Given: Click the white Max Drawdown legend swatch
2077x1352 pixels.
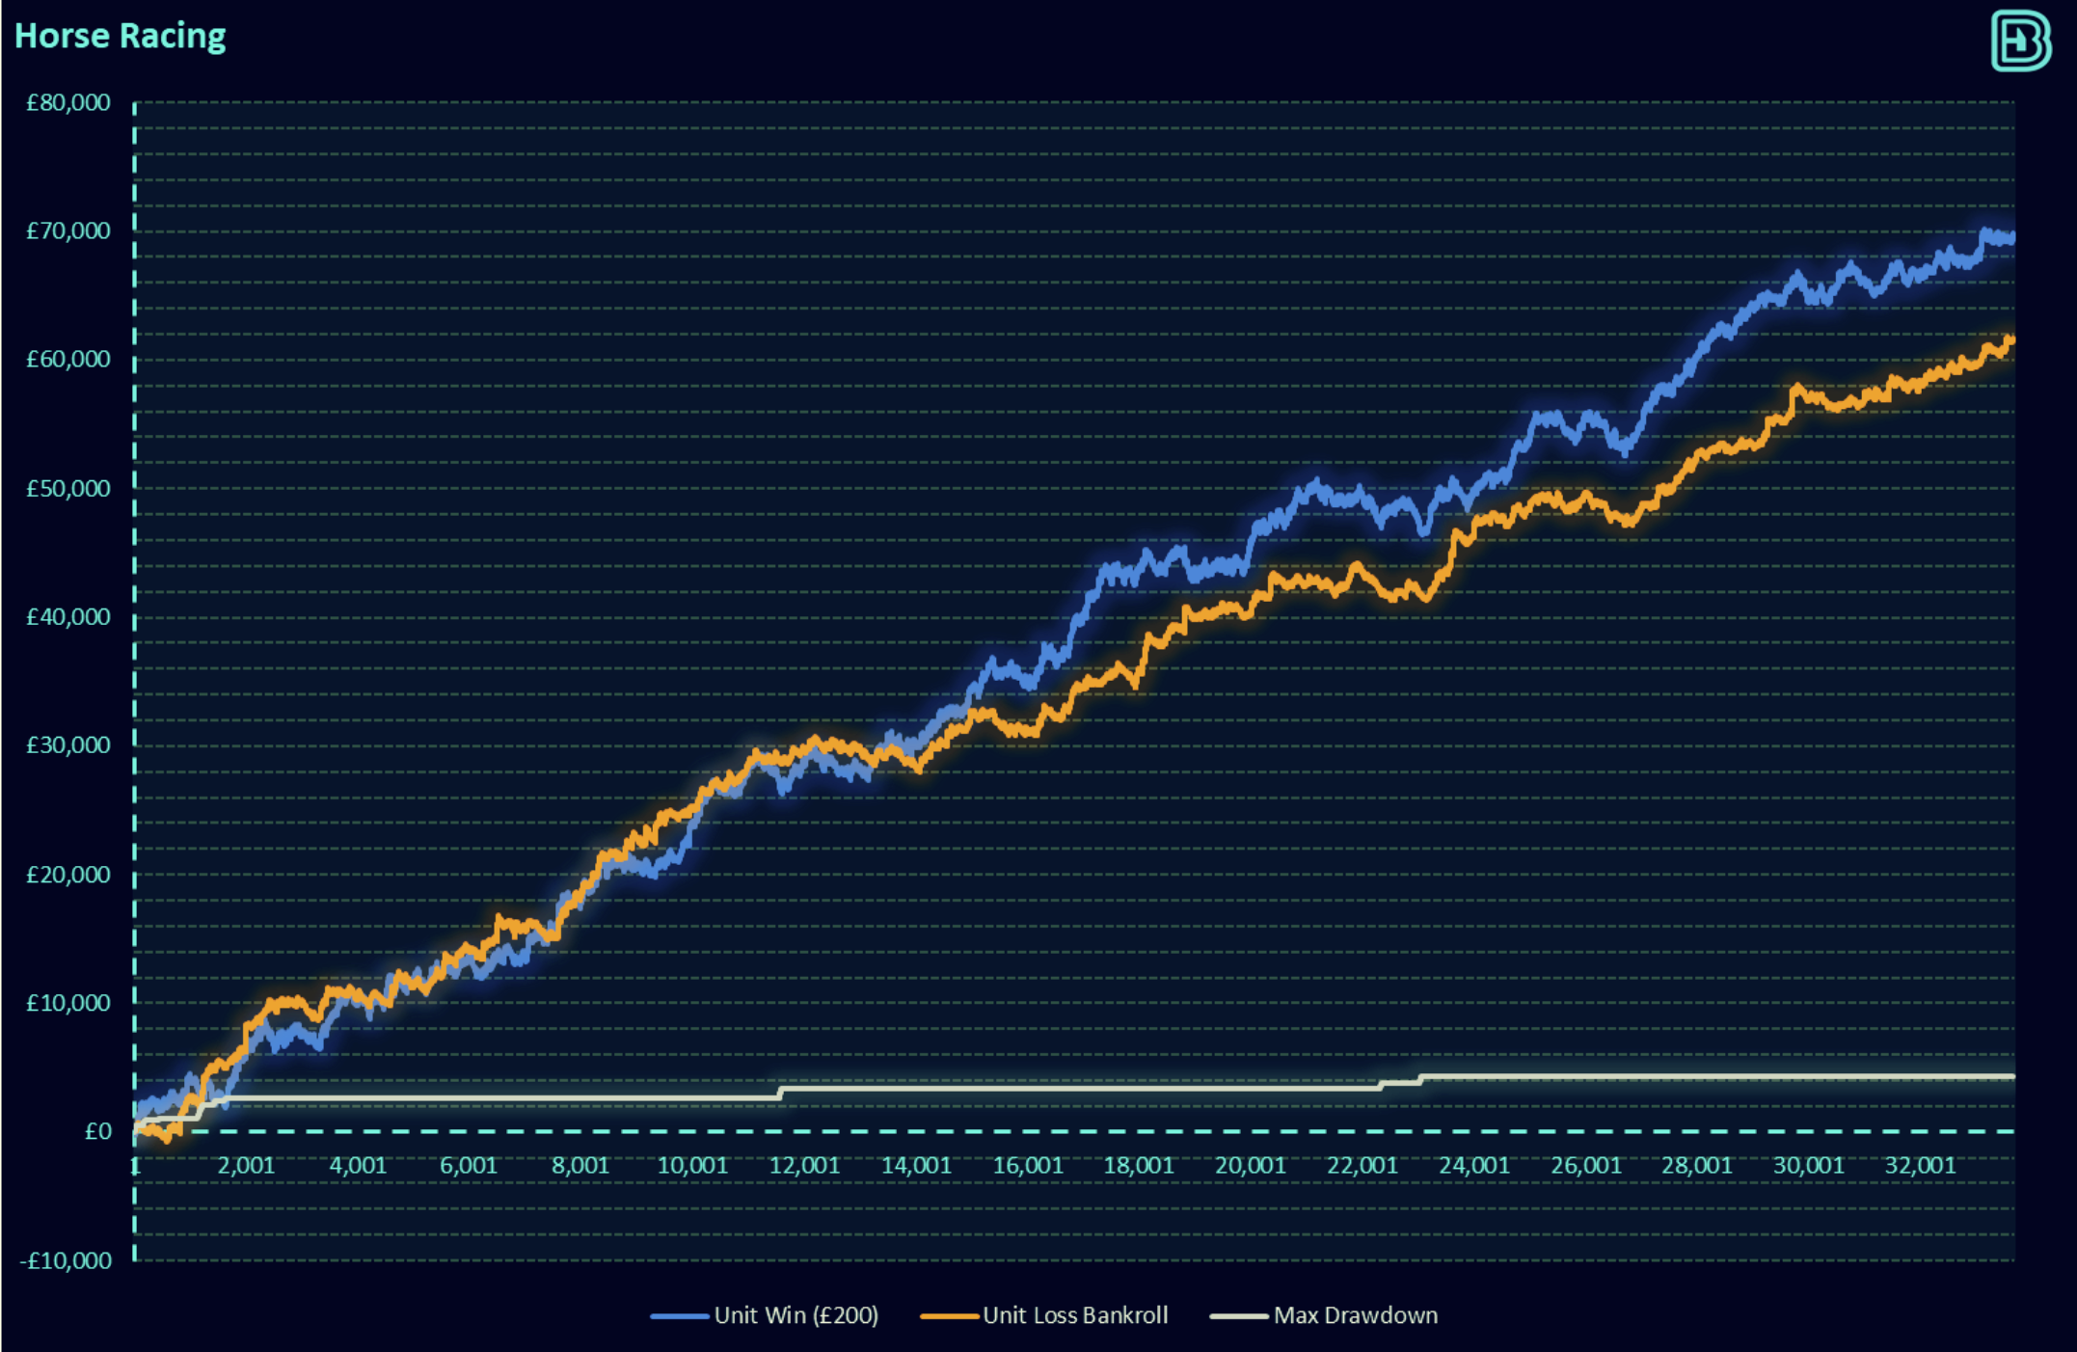Looking at the screenshot, I should 1239,1316.
